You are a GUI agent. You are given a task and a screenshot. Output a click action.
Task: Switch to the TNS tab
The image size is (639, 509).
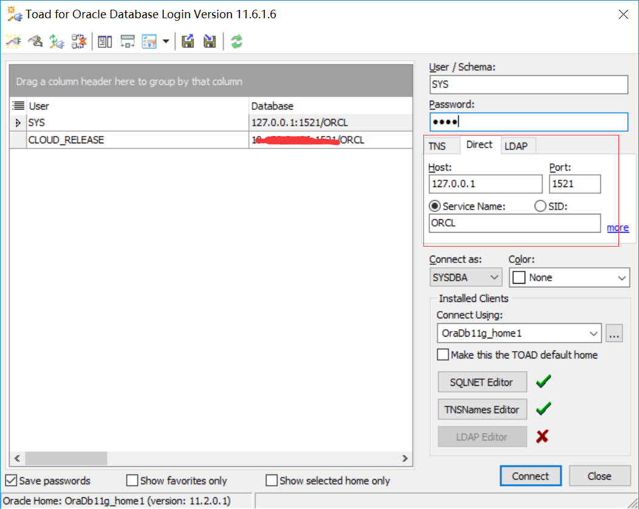pyautogui.click(x=437, y=146)
